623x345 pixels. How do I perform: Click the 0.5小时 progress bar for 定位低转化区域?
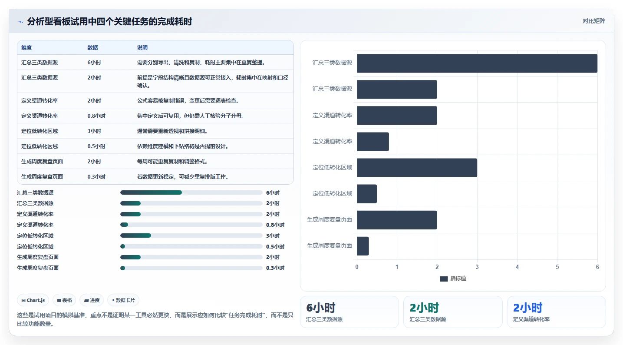click(x=191, y=246)
